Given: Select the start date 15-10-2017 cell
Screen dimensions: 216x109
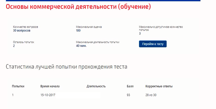Looking at the screenshot, I should click(48, 95).
